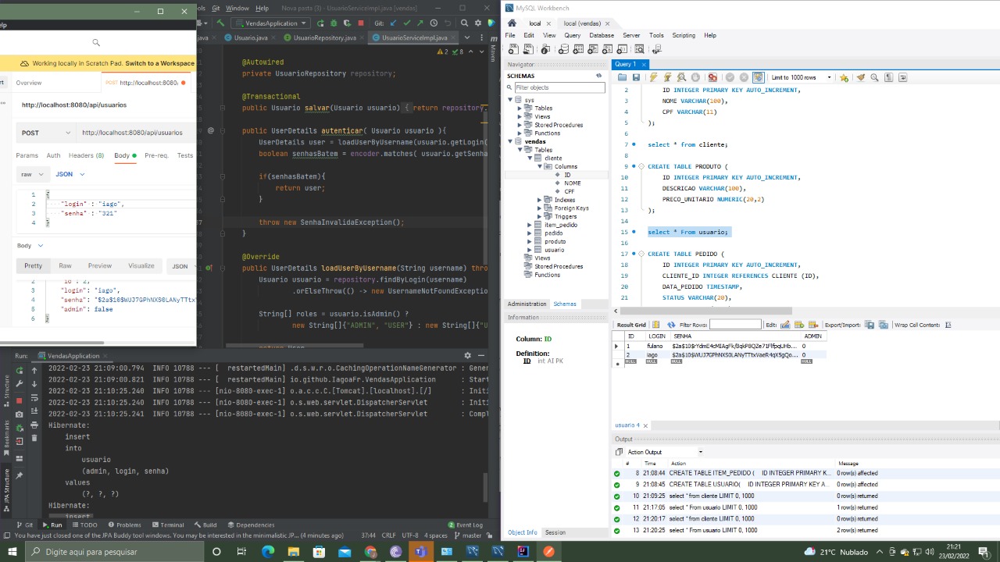Collapse the vendas schema node
1000x562 pixels.
click(510, 141)
